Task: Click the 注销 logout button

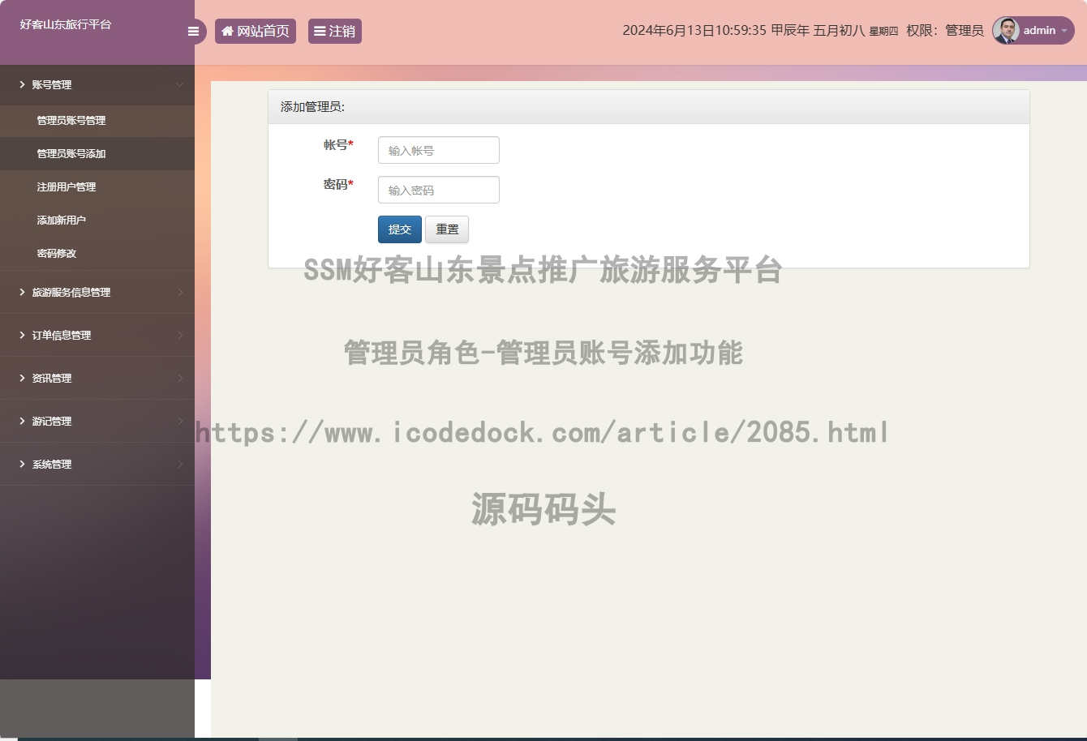Action: 335,31
